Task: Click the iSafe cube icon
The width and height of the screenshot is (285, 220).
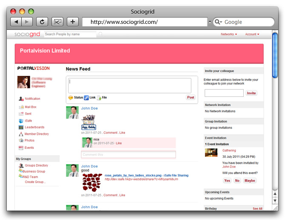Action: pos(21,121)
